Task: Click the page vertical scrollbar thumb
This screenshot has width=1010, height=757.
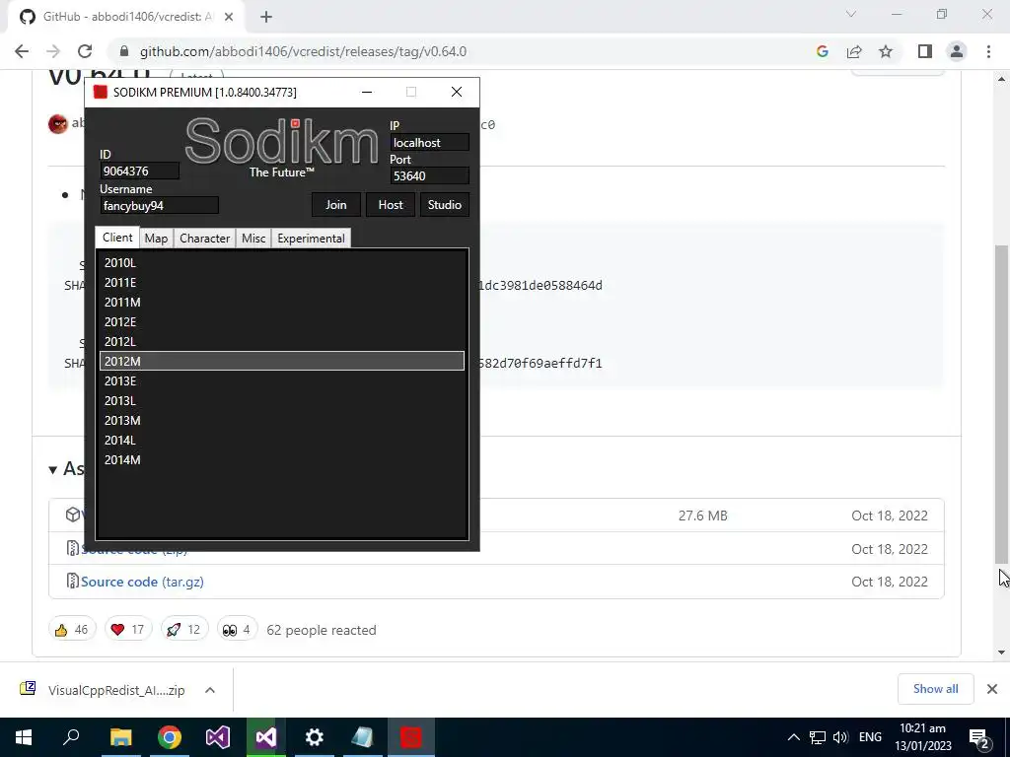Action: click(1002, 404)
